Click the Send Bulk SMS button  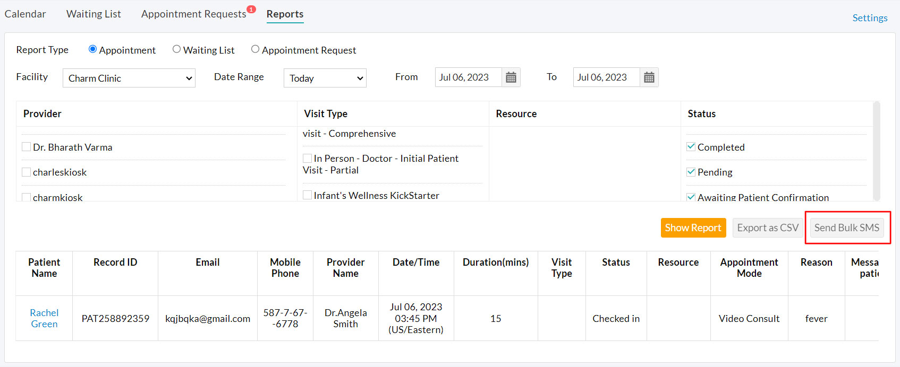847,228
